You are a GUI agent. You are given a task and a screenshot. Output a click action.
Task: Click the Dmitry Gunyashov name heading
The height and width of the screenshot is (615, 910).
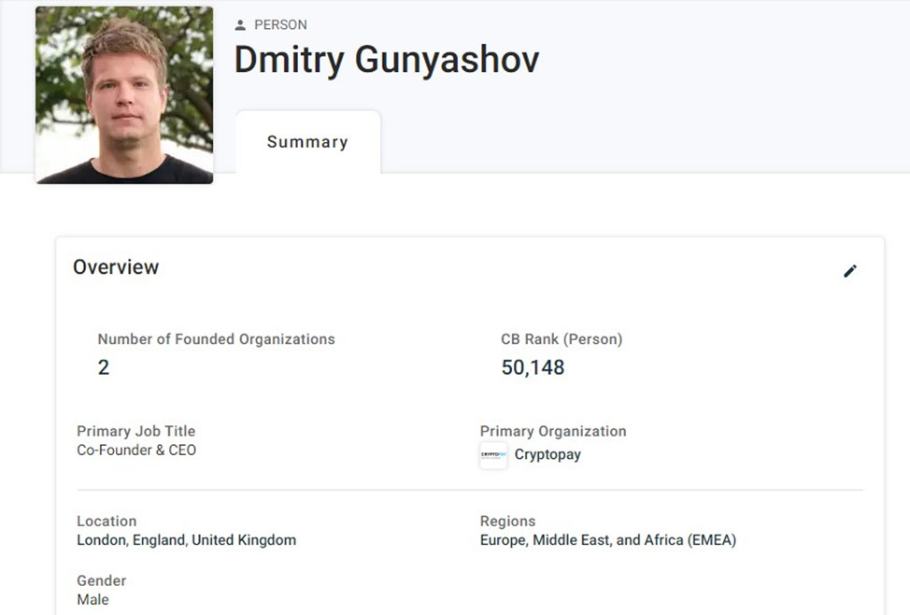386,61
